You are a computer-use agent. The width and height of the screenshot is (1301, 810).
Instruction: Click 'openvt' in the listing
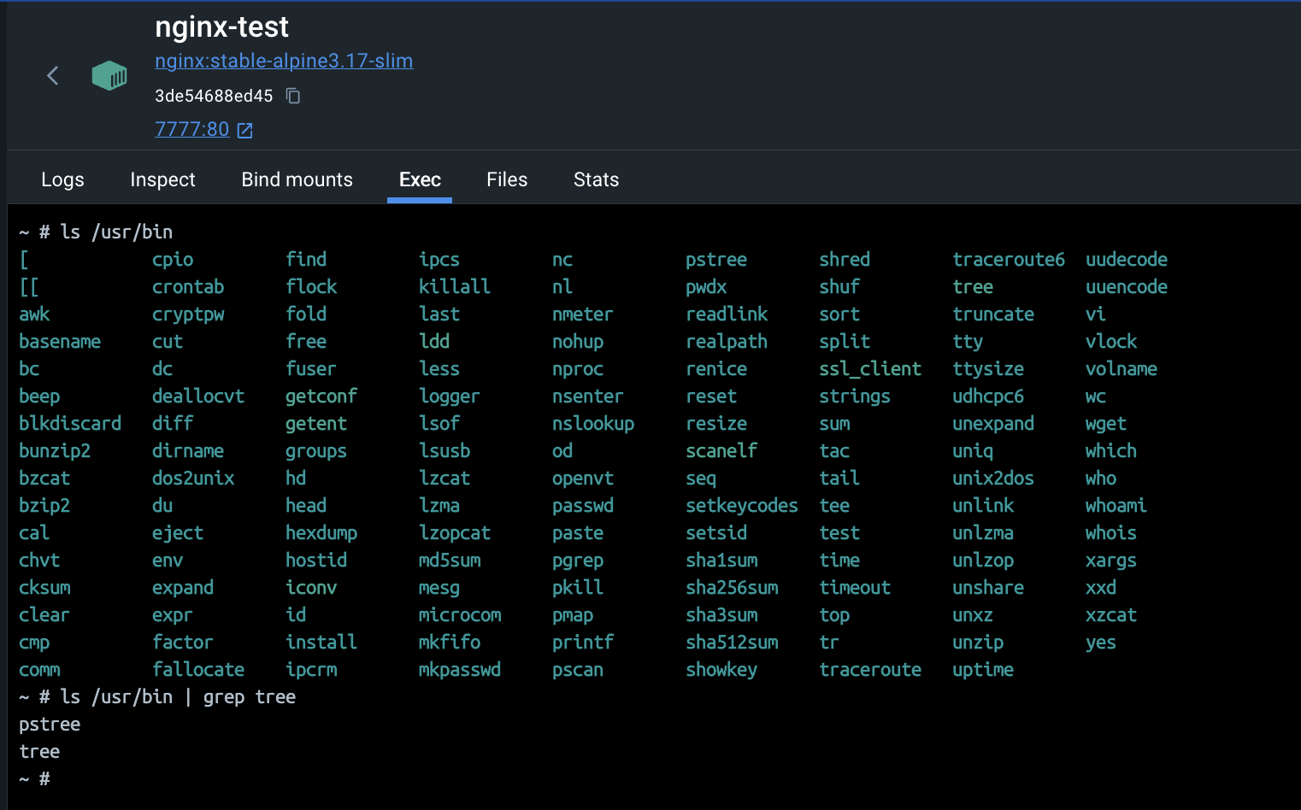coord(583,478)
